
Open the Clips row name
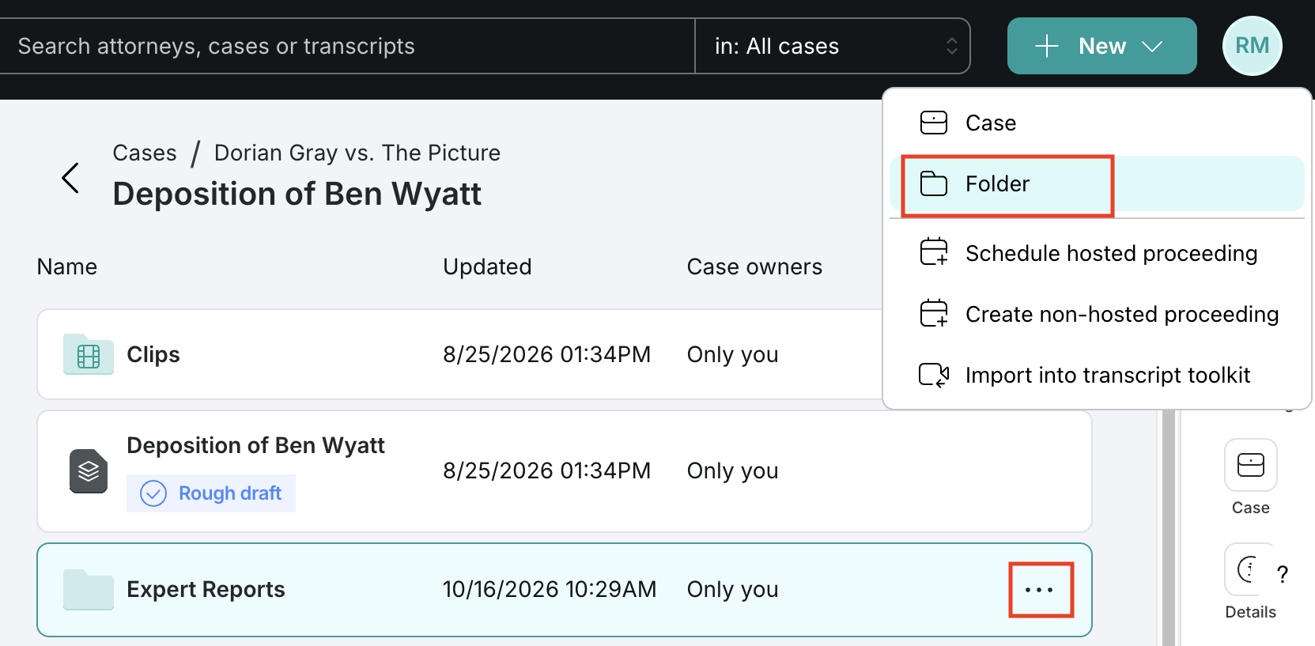click(x=153, y=354)
